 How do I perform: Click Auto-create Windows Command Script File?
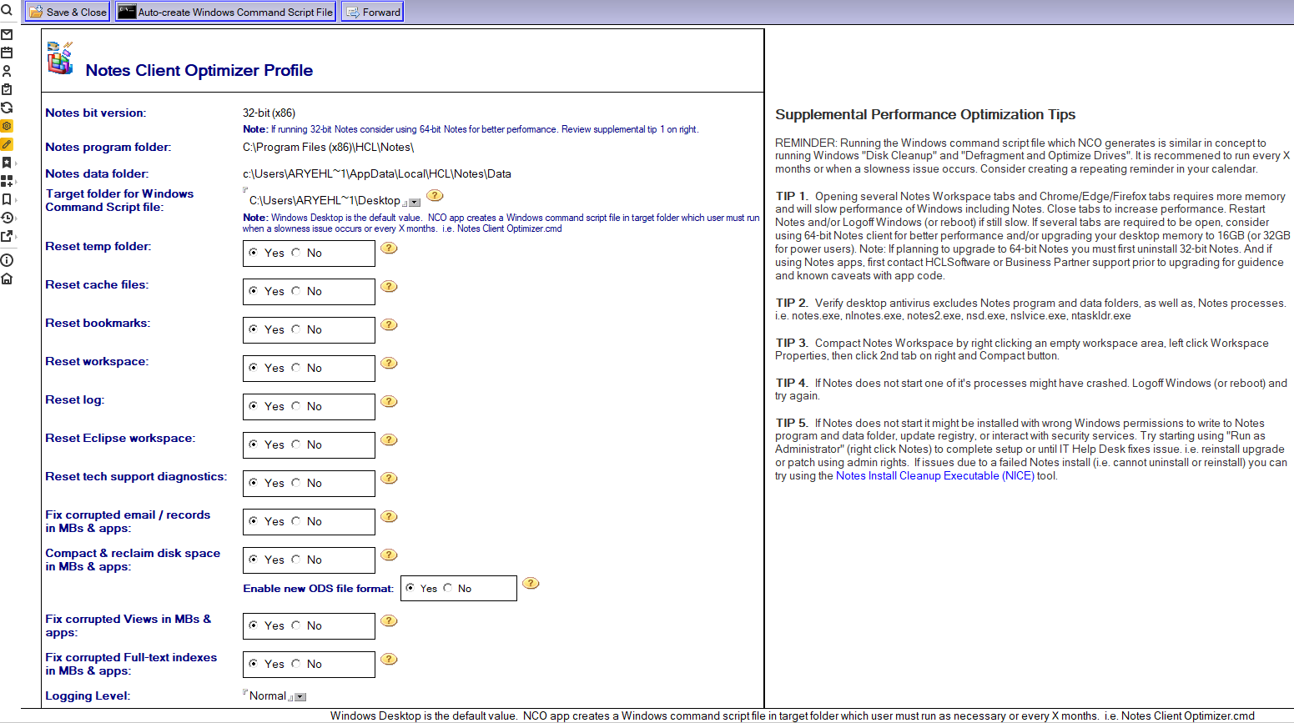tap(225, 12)
